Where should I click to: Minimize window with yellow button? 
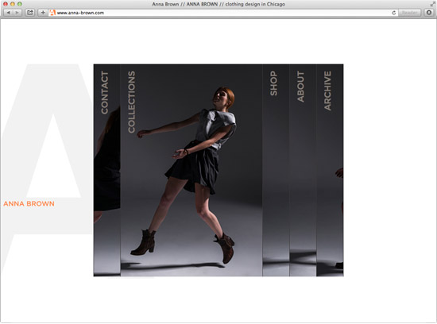tap(13, 4)
